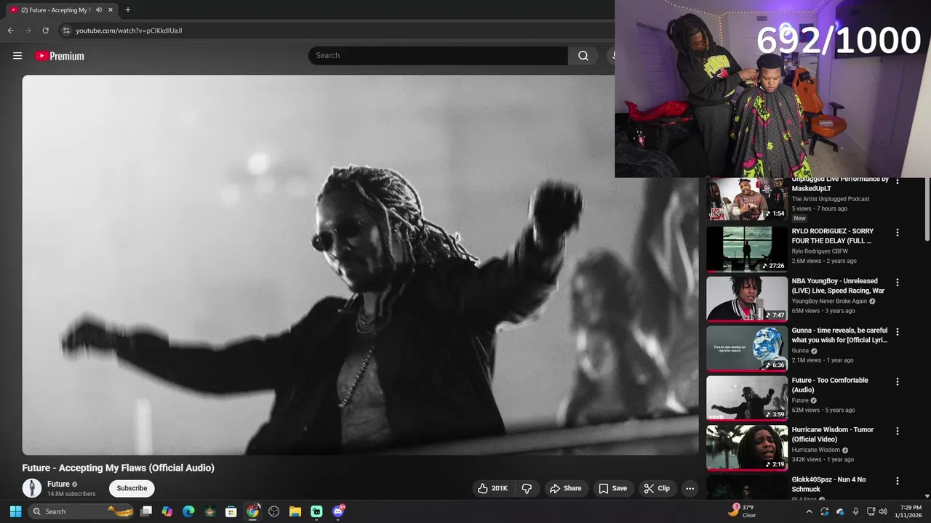Viewport: 931px width, 523px height.
Task: Go back in browser history
Action: pos(10,31)
